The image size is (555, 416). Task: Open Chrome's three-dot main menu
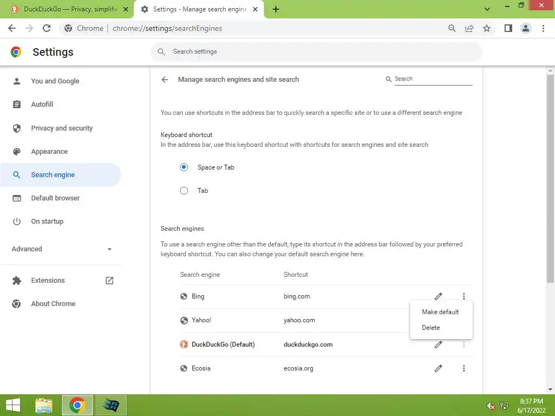[543, 28]
